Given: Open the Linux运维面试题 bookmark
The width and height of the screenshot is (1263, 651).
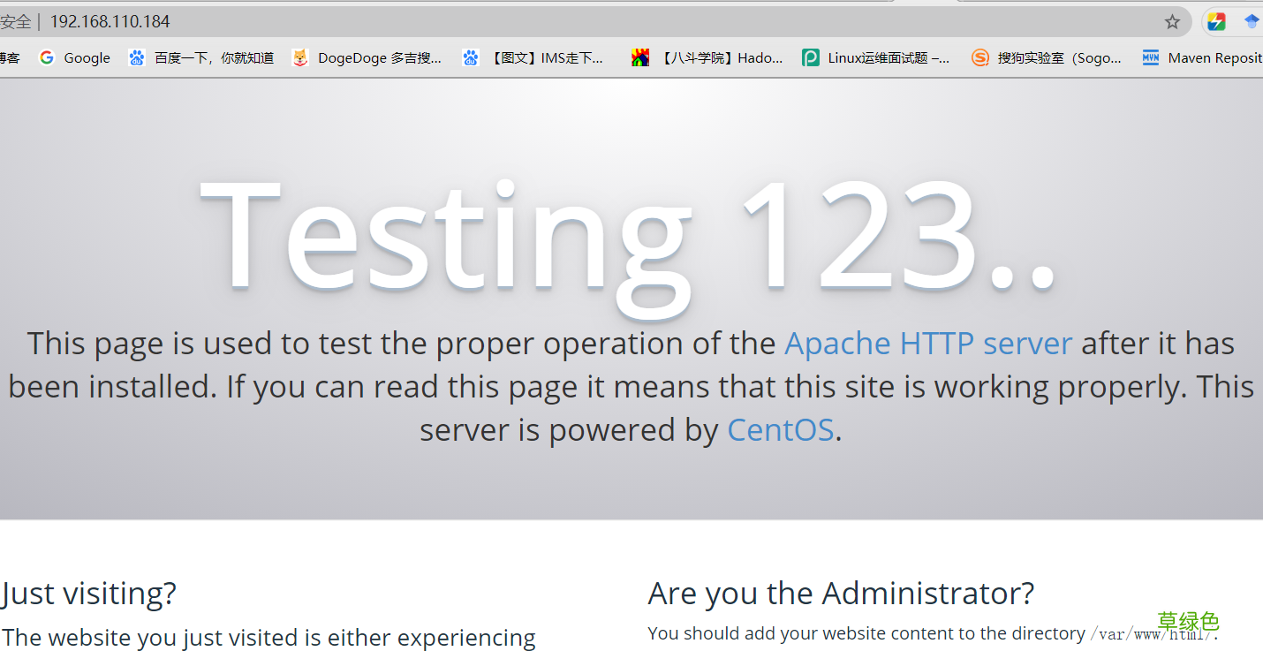Looking at the screenshot, I should click(x=876, y=57).
